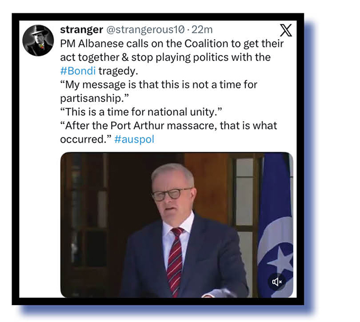Viewport: 360px width, 322px height.
Task: Open the #Bondi hashtag link
Action: [x=78, y=71]
